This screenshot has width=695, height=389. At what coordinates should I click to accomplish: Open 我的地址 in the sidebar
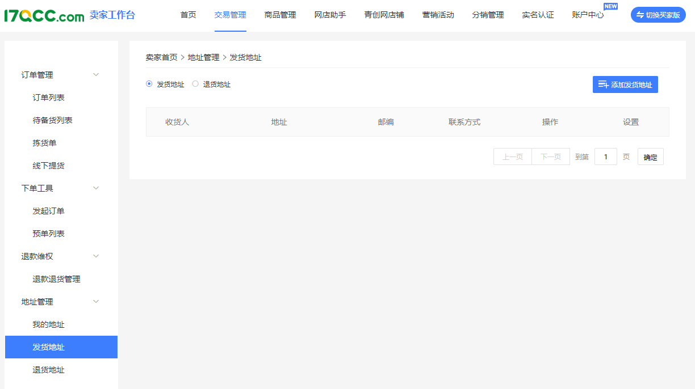pos(49,324)
